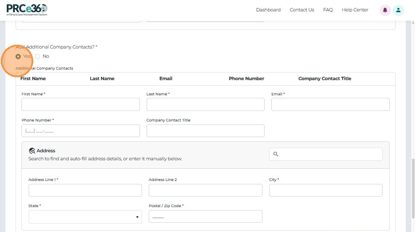415x232 pixels.
Task: Click the Address Line 1 field
Action: point(85,190)
